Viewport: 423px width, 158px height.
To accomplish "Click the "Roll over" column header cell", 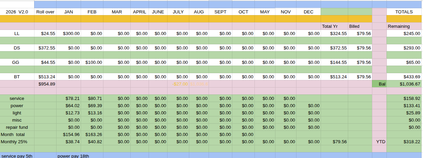I will (x=45, y=12).
